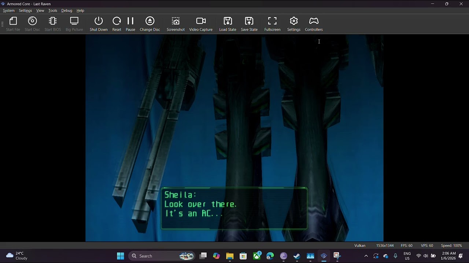Screen dimensions: 469x263
Task: Open the Load State menu
Action: [x=228, y=24]
